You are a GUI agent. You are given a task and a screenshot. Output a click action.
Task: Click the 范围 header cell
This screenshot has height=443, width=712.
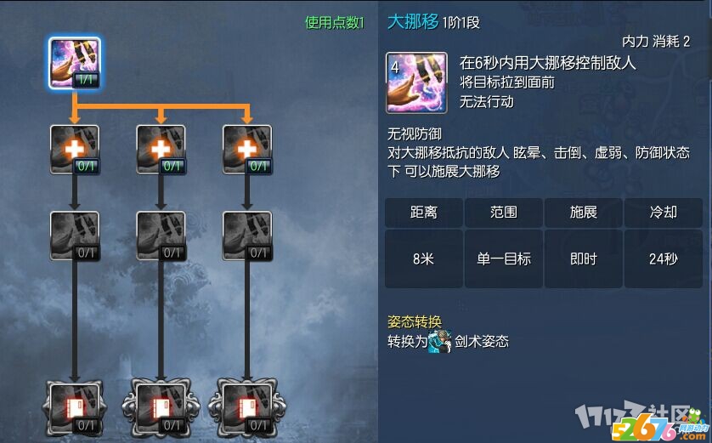click(504, 213)
